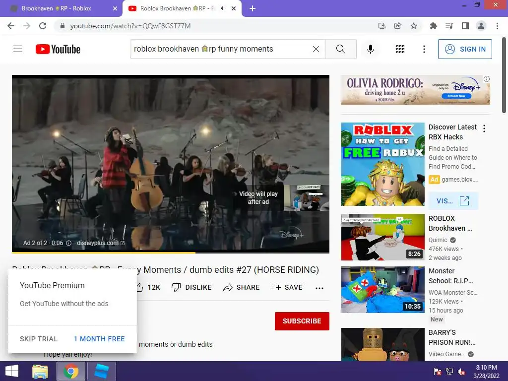Open the YouTube apps grid

pyautogui.click(x=400, y=49)
